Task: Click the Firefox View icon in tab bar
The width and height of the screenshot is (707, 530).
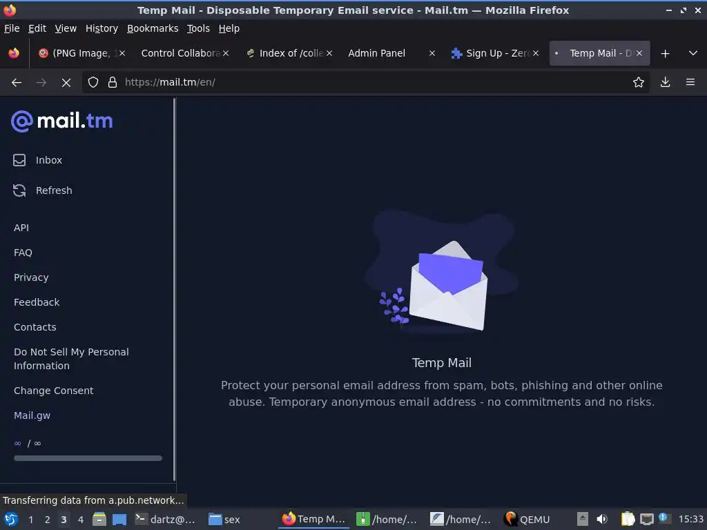Action: (14, 53)
